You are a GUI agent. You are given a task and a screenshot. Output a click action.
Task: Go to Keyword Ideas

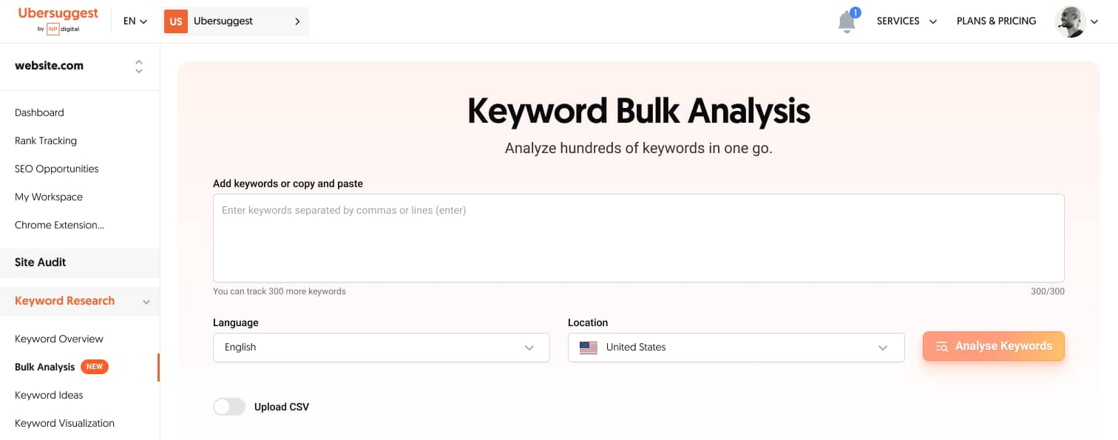click(49, 395)
